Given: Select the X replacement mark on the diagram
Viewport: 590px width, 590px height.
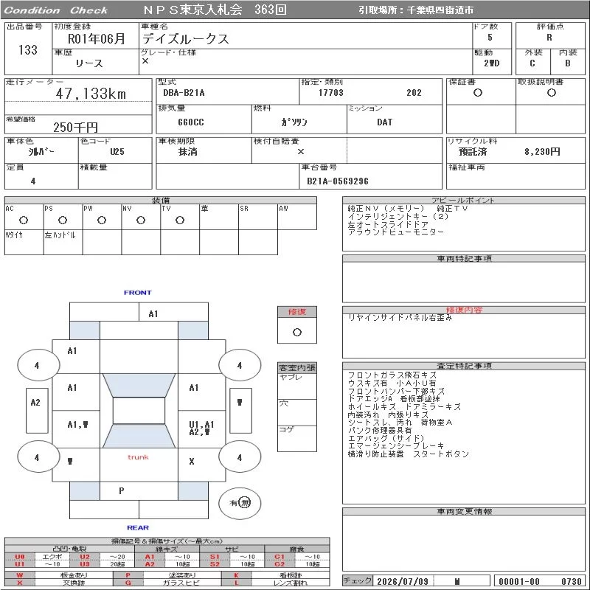Looking at the screenshot, I should click(192, 462).
